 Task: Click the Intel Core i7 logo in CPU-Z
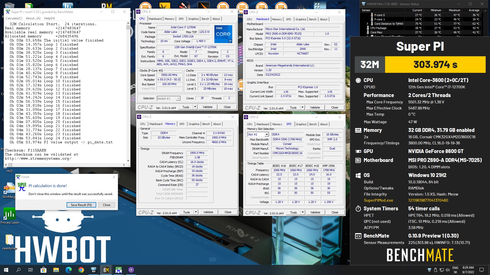coord(223,34)
